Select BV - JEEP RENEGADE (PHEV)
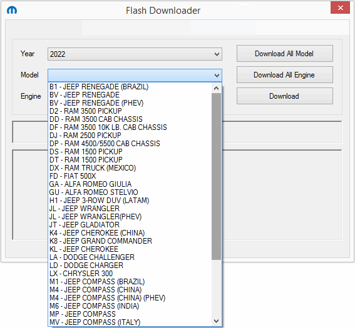This screenshot has height=328, width=355. (130, 103)
